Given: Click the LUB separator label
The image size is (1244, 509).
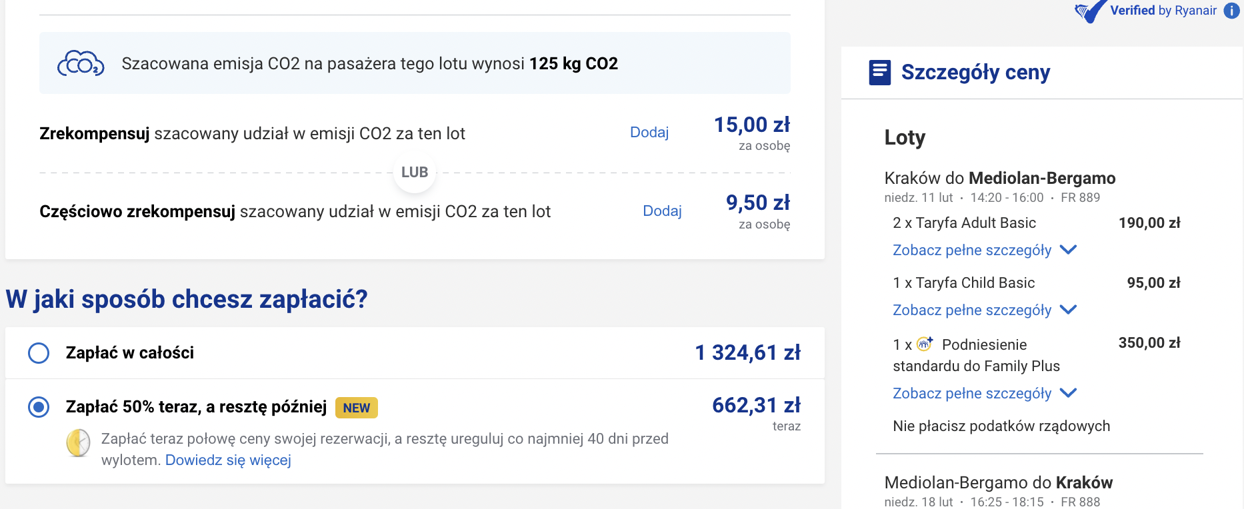Looking at the screenshot, I should tap(415, 173).
